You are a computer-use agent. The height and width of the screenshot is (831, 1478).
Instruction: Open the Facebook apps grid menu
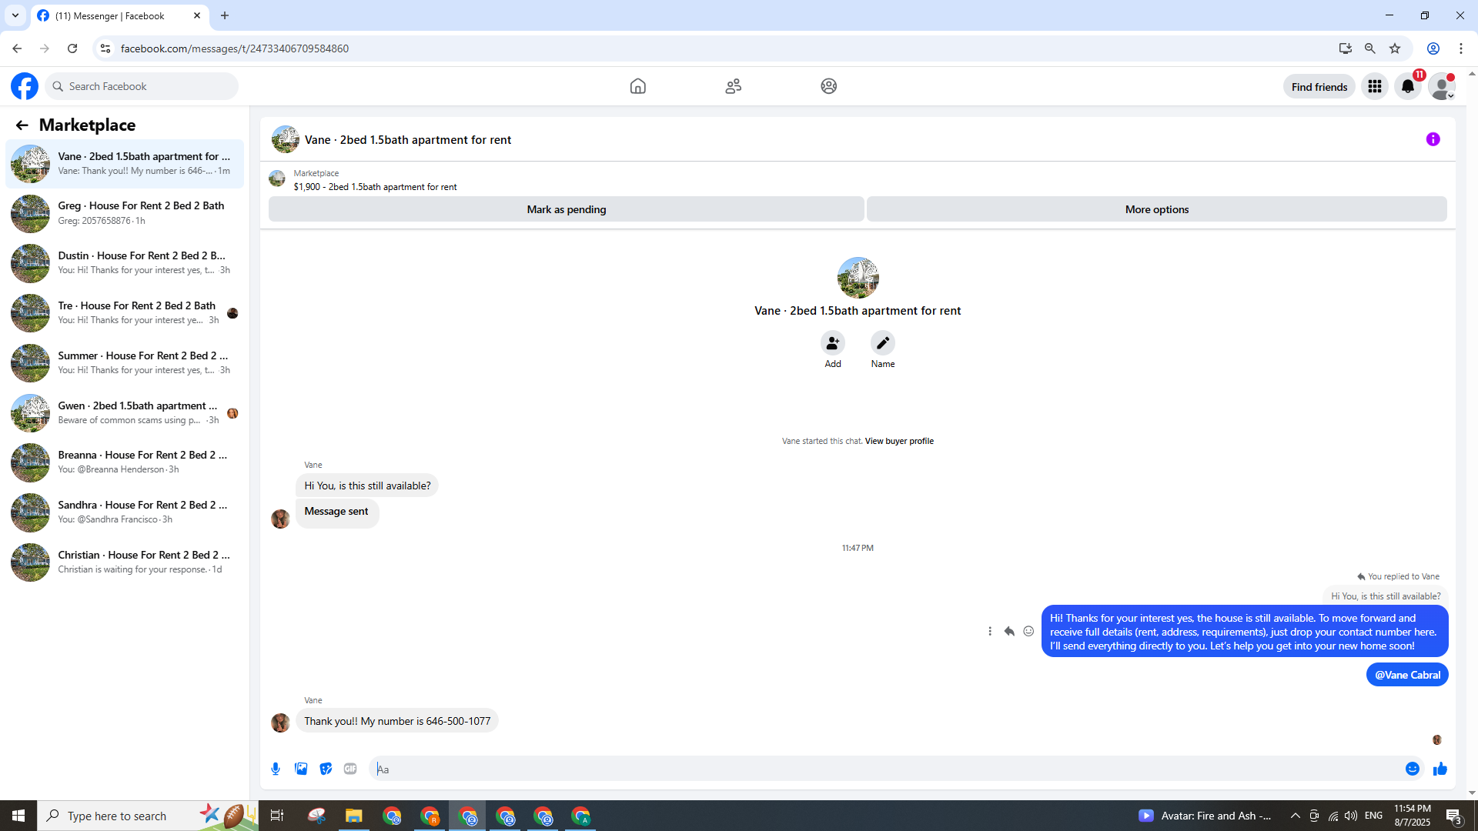[1374, 86]
